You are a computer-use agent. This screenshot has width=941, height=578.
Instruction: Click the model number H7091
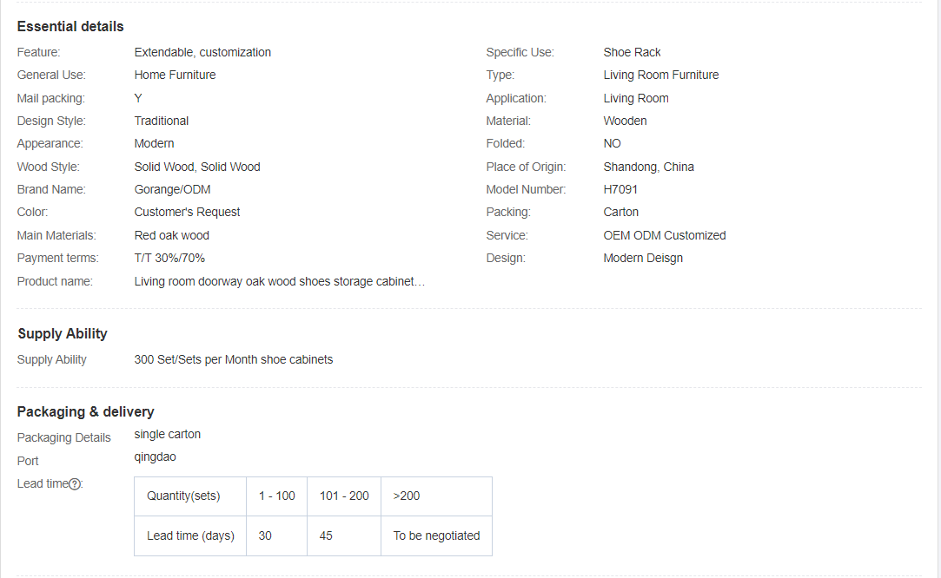(620, 189)
